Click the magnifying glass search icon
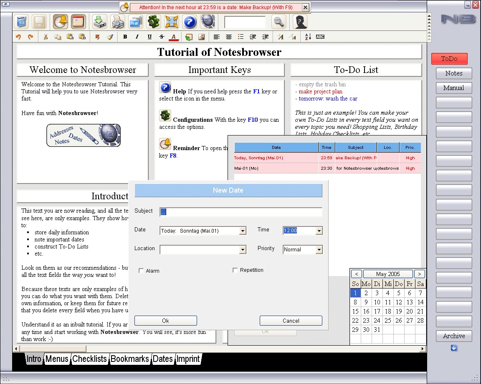Image resolution: width=481 pixels, height=384 pixels. tap(278, 22)
